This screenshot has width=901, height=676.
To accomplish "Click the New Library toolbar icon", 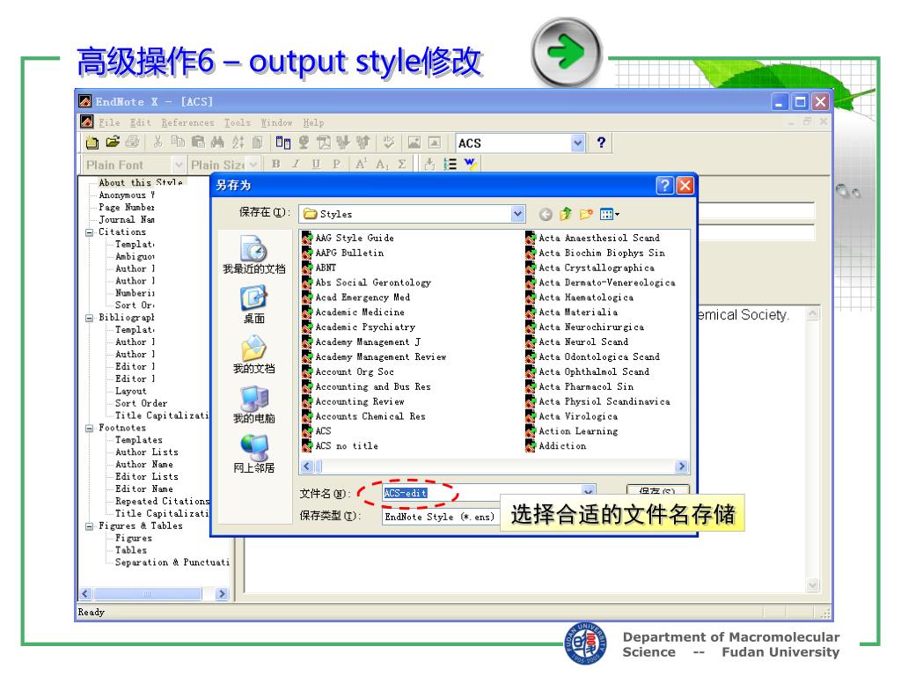I will [92, 142].
